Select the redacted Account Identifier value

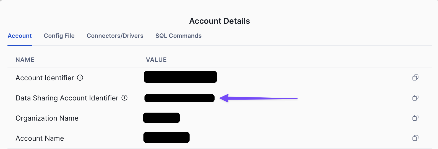click(x=181, y=77)
